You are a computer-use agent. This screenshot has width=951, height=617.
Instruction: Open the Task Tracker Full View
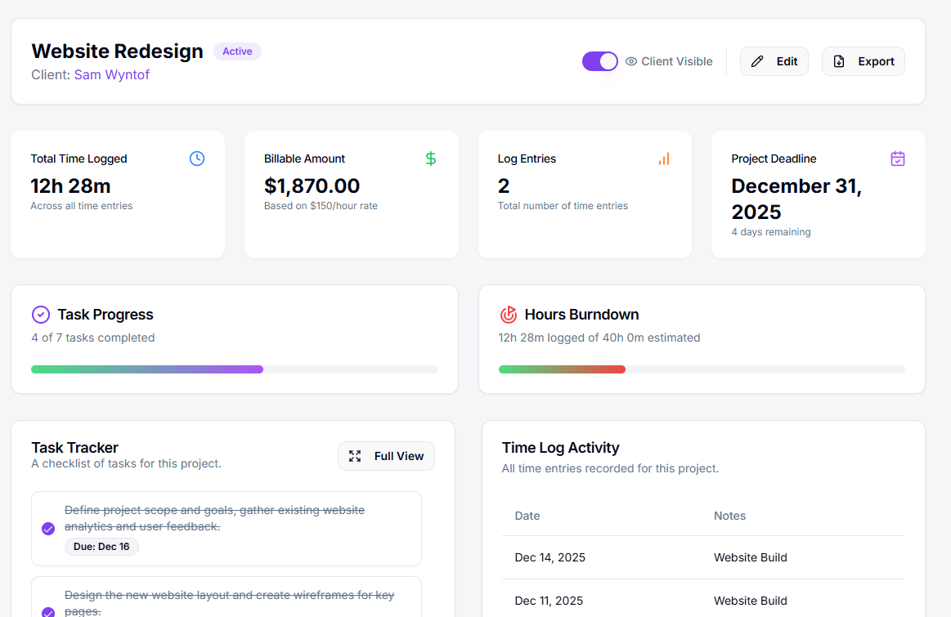386,456
